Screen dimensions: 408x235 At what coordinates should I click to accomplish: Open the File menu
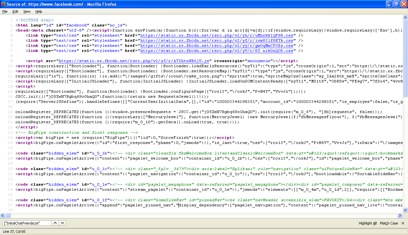tap(5, 11)
